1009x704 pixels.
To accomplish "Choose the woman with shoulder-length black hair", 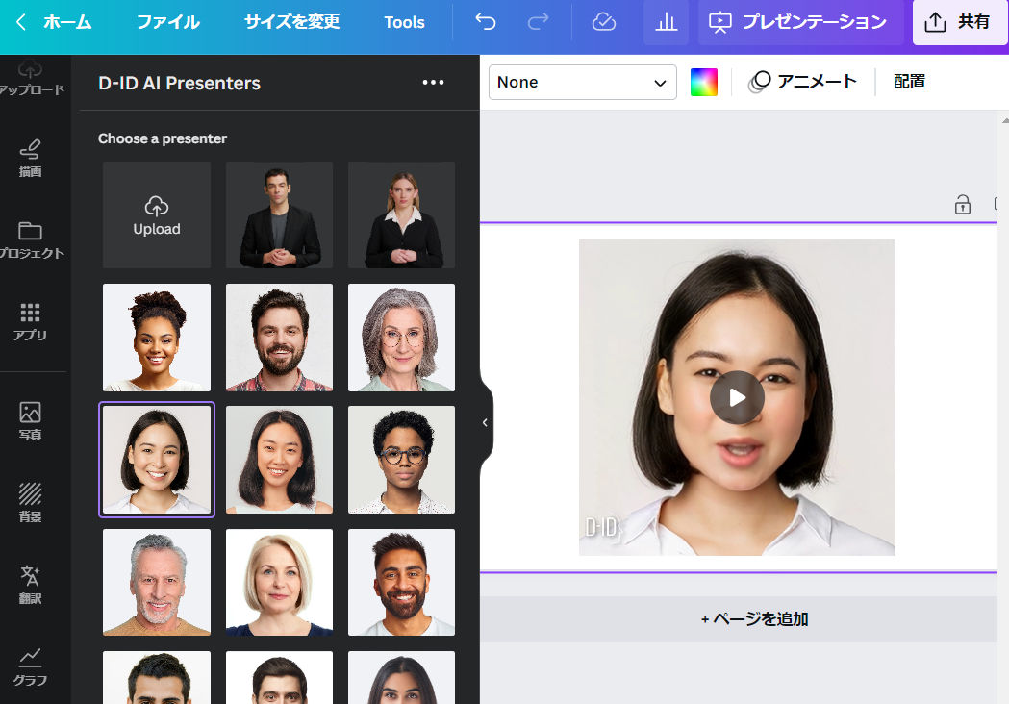I will click(279, 460).
